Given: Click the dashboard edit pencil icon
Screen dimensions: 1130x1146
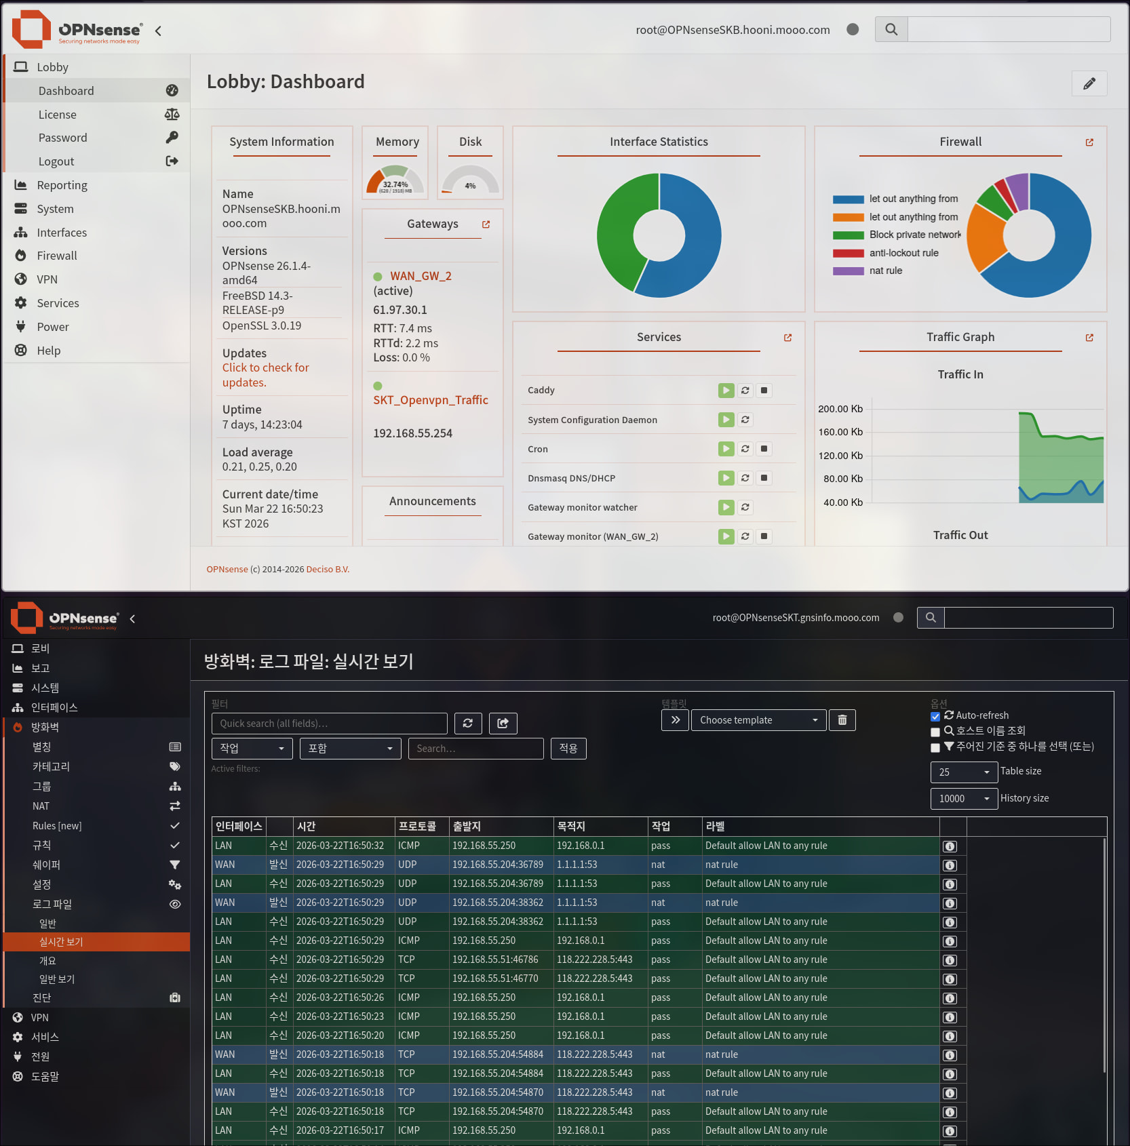Looking at the screenshot, I should tap(1089, 83).
